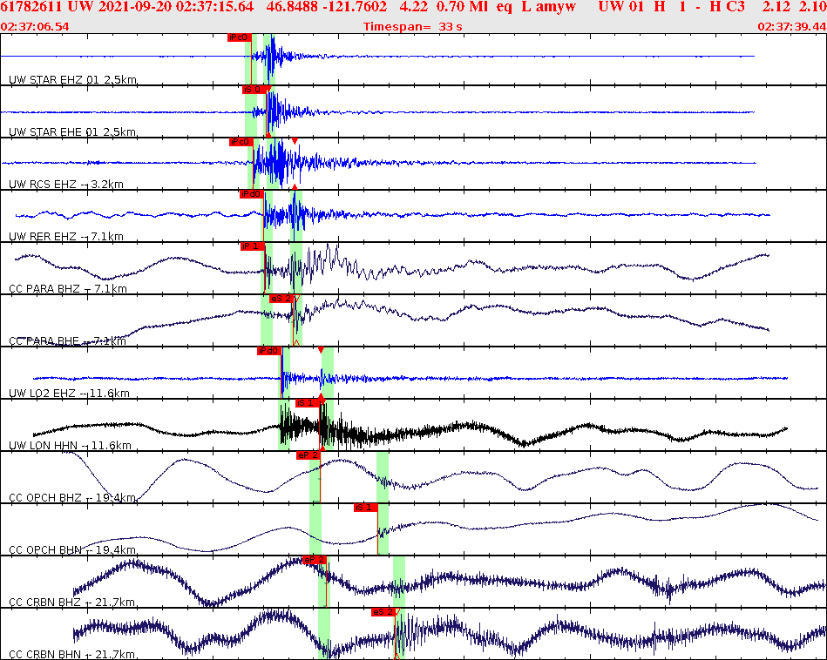Select the CC PARA BHZ station label
The image size is (827, 660).
click(42, 288)
